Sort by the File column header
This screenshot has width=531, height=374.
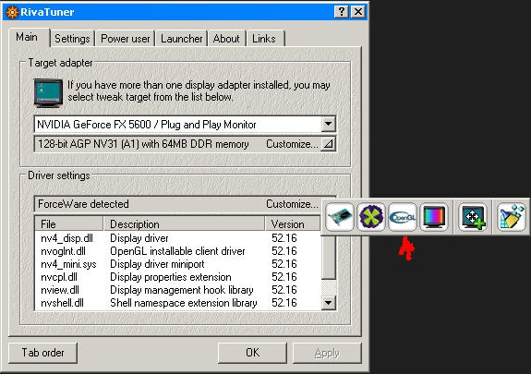click(68, 223)
